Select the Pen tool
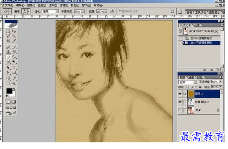 tap(8, 72)
